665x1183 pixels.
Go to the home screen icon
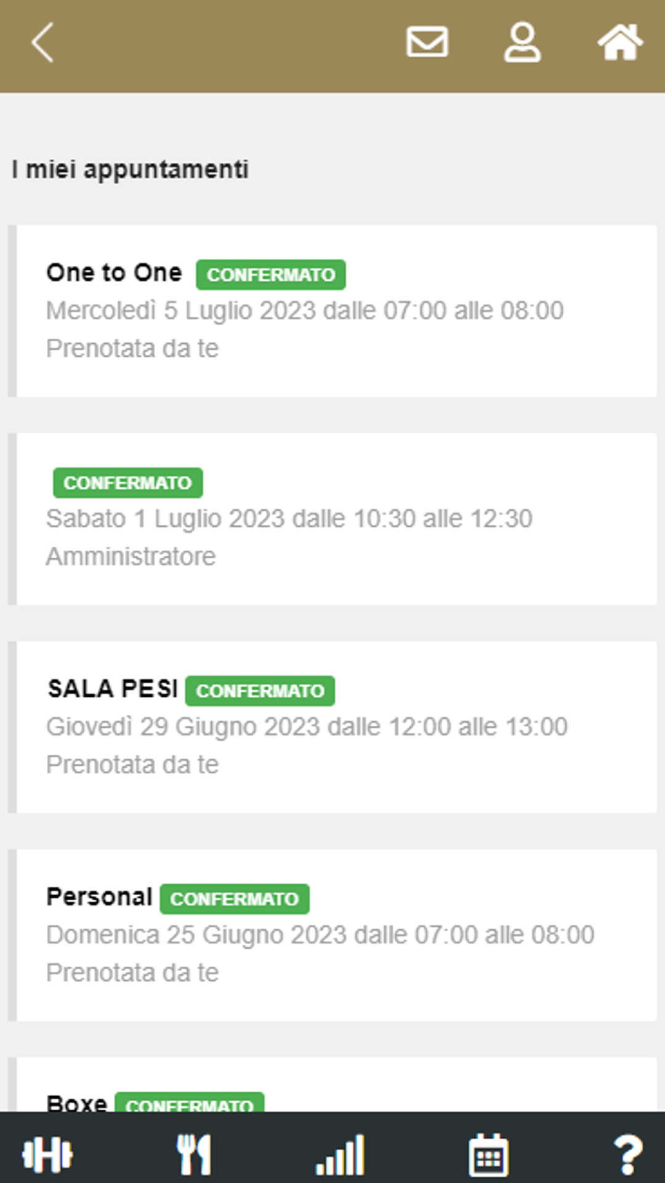pos(620,43)
